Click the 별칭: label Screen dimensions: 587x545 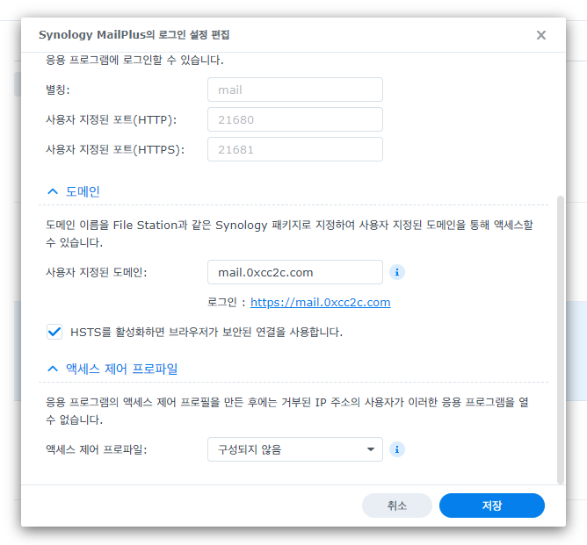[58, 90]
